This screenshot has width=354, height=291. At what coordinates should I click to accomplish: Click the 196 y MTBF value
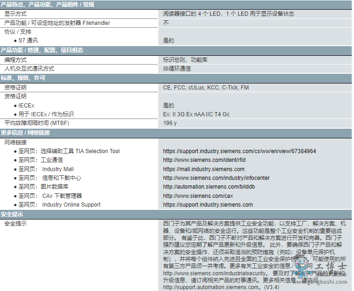pyautogui.click(x=170, y=123)
